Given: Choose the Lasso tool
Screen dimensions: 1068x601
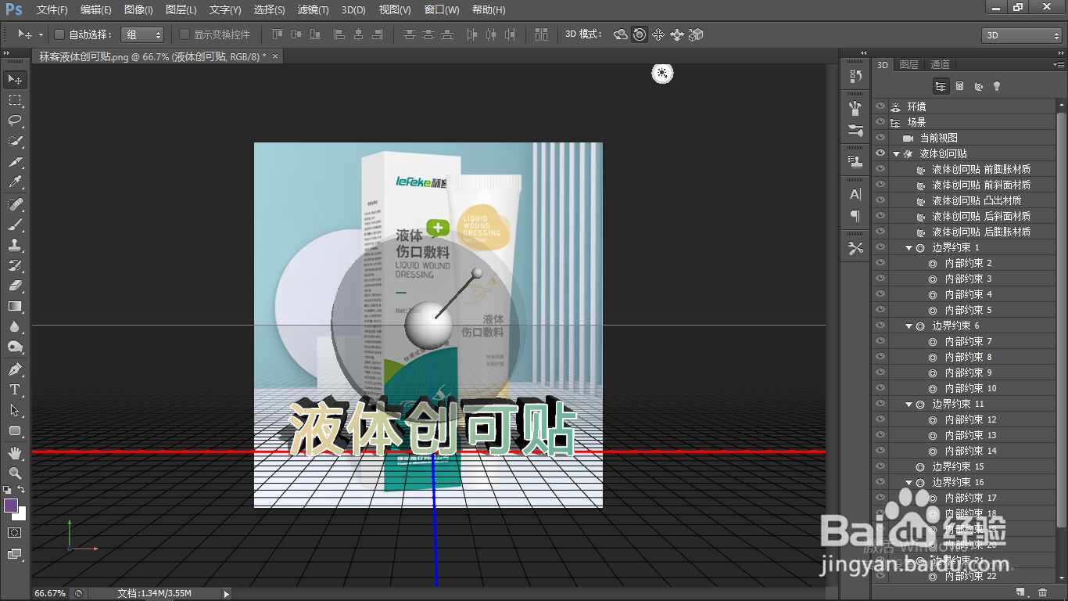Looking at the screenshot, I should coord(14,121).
